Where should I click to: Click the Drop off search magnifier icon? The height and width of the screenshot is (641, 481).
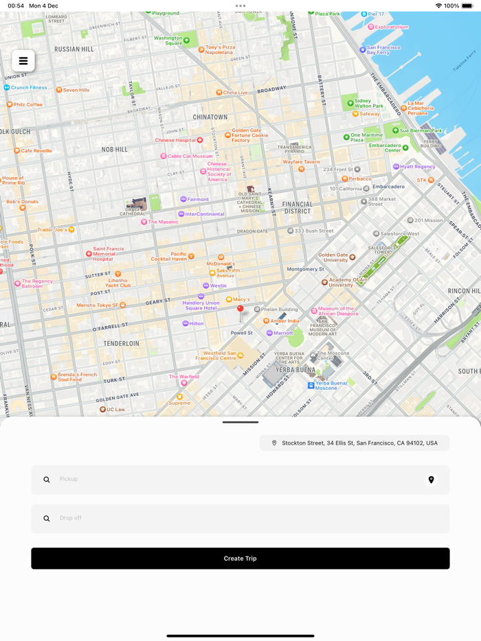pos(47,518)
